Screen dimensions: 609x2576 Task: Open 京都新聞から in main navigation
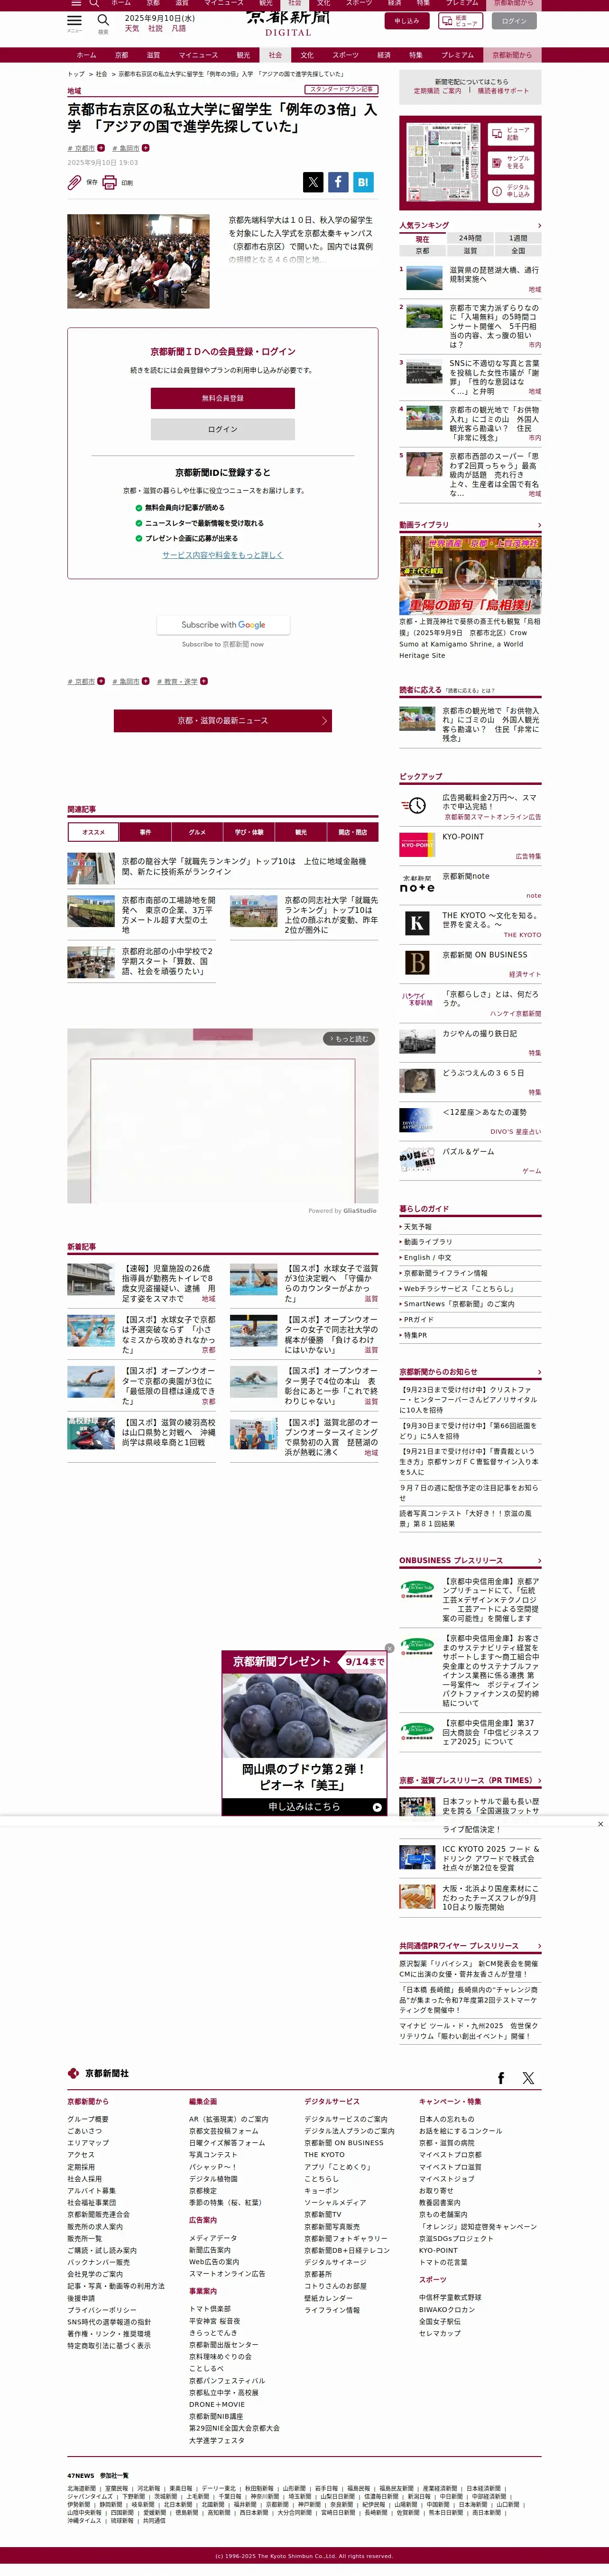pos(512,55)
